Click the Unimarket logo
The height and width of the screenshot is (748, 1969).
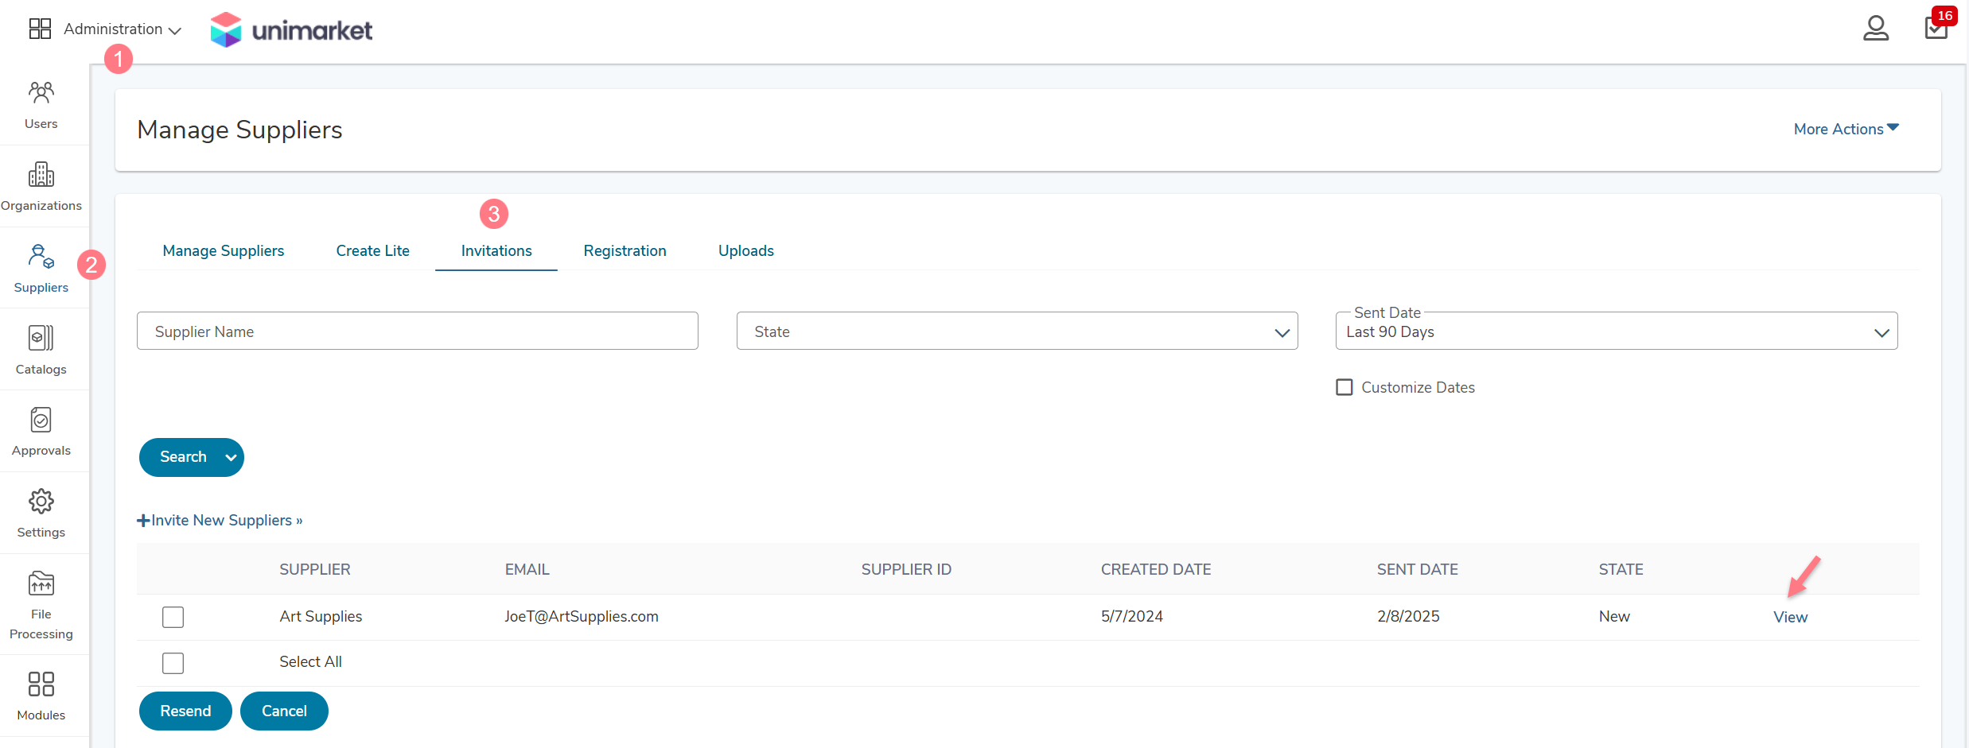(291, 29)
